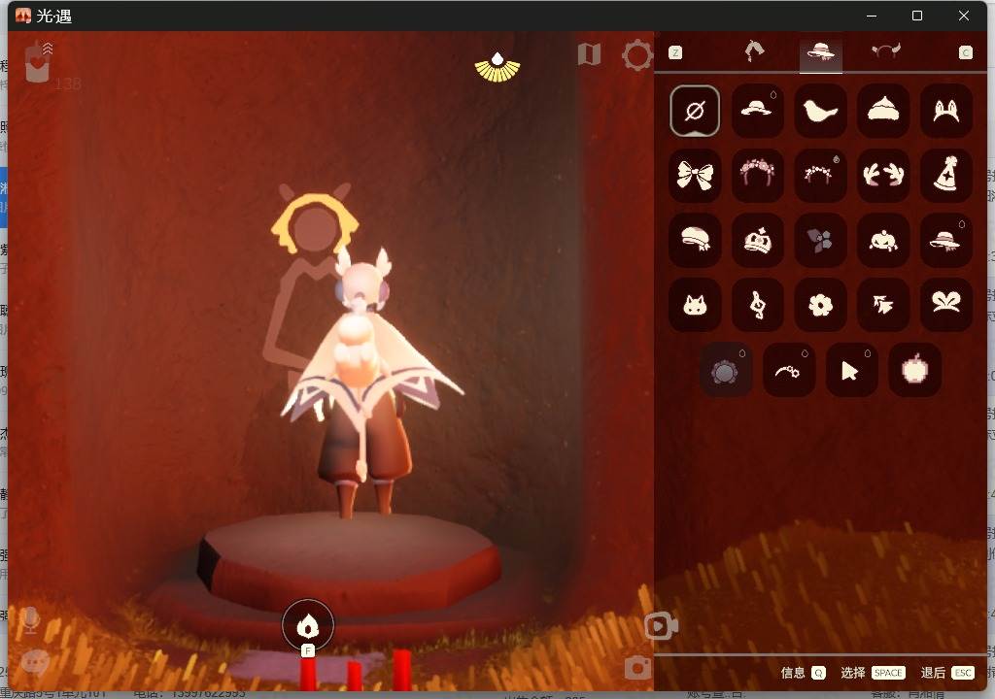The image size is (995, 699).
Task: Pick the ribbon bow accessory
Action: click(x=695, y=176)
